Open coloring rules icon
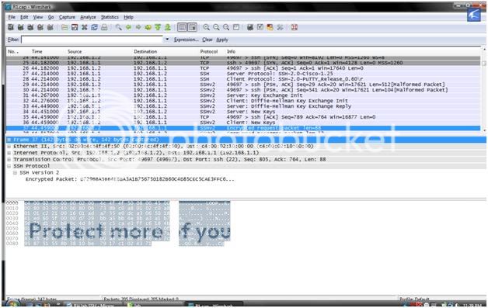Viewport: 488px width, 308px height. click(x=270, y=27)
